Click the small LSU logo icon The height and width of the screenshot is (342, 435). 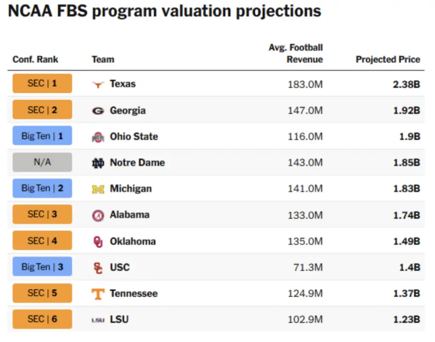pos(98,320)
